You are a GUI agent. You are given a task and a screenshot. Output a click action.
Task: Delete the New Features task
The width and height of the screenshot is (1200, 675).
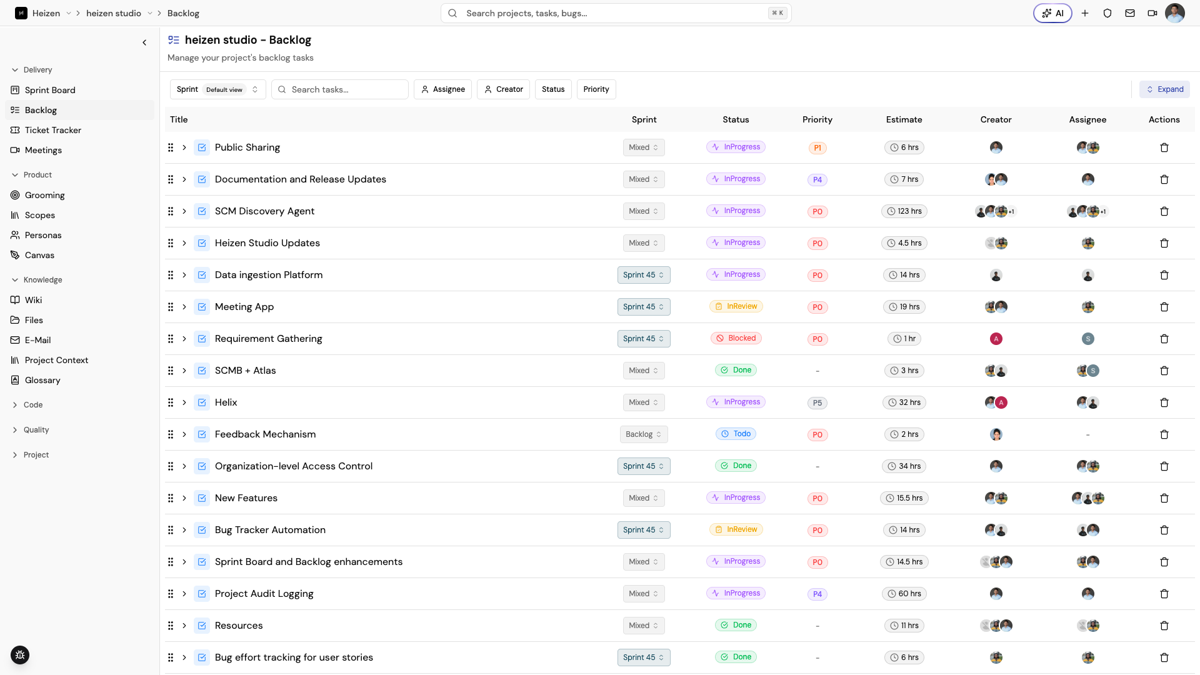(x=1164, y=498)
